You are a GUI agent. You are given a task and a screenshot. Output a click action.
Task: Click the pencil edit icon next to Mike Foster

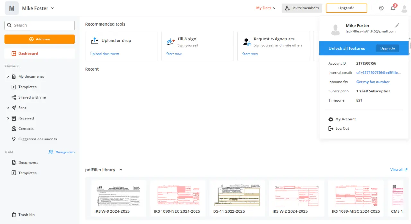(397, 25)
